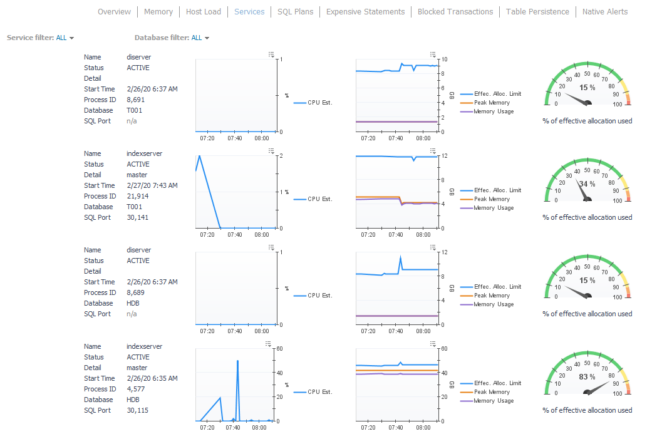
Task: Open chart options icon for T001 diserver memory chart
Action: point(433,54)
